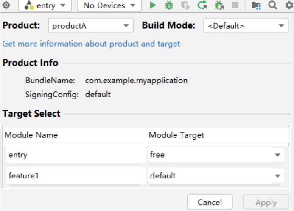The image size is (294, 211).
Task: Click the grey Stop square icon
Action: pos(235,5)
